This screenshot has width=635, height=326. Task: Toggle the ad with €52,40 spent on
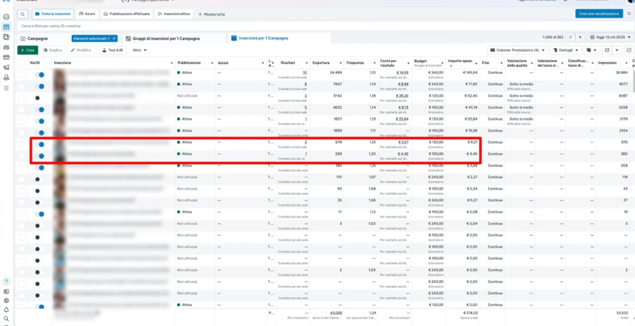point(39,98)
